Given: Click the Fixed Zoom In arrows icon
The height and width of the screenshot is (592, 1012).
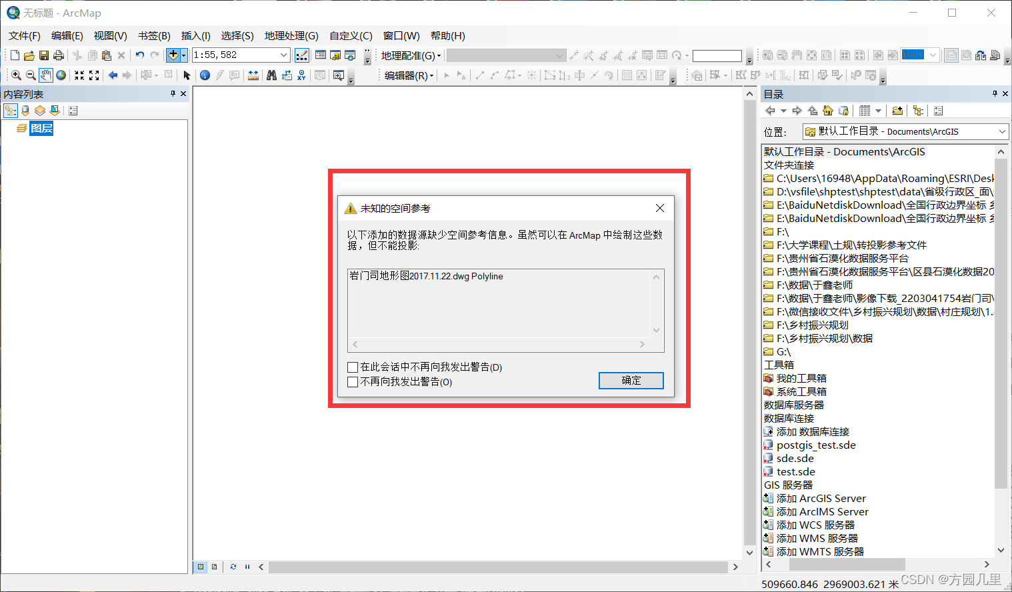Looking at the screenshot, I should click(x=79, y=75).
